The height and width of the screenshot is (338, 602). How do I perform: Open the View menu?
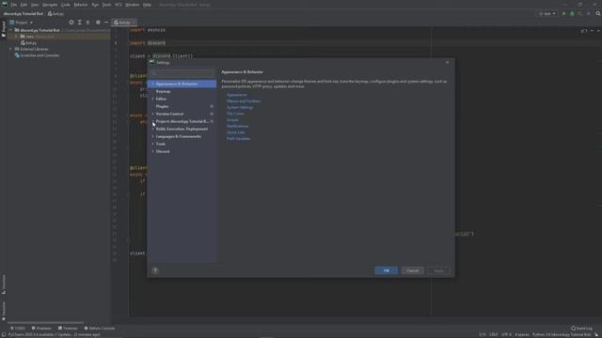[35, 5]
